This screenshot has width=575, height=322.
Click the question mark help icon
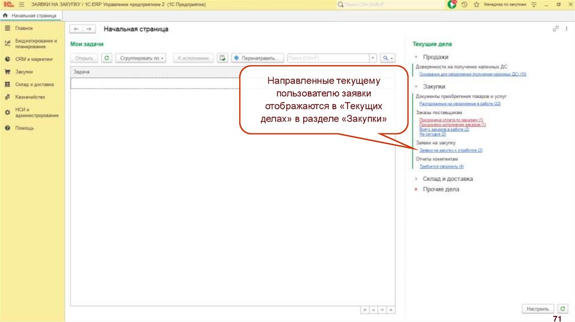[7, 128]
